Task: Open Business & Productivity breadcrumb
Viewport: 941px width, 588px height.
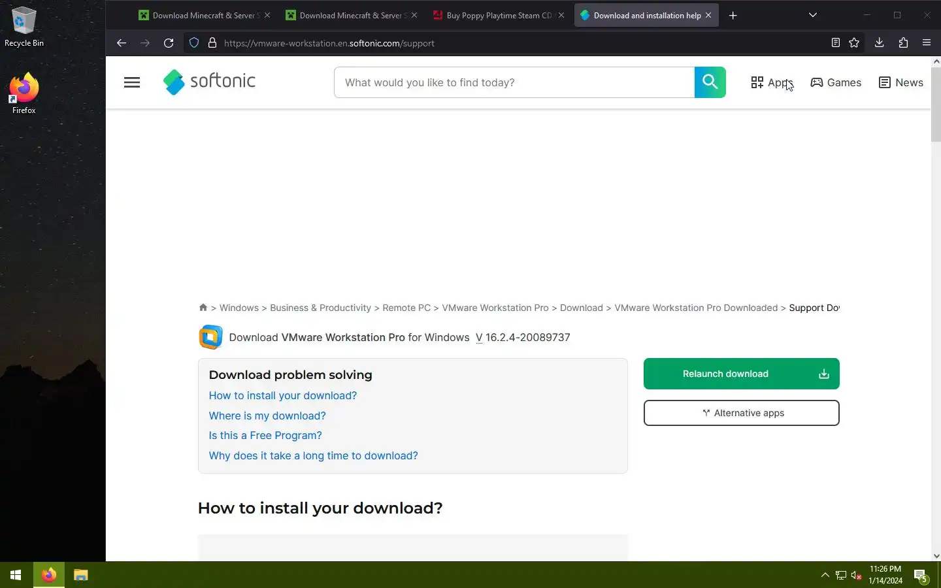Action: click(x=320, y=308)
